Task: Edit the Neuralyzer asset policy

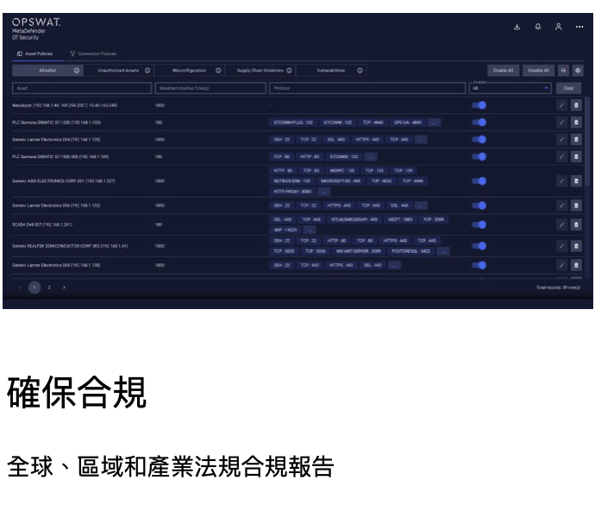Action: [561, 105]
